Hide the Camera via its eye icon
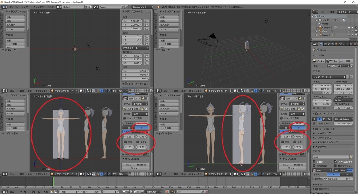 coord(349,27)
